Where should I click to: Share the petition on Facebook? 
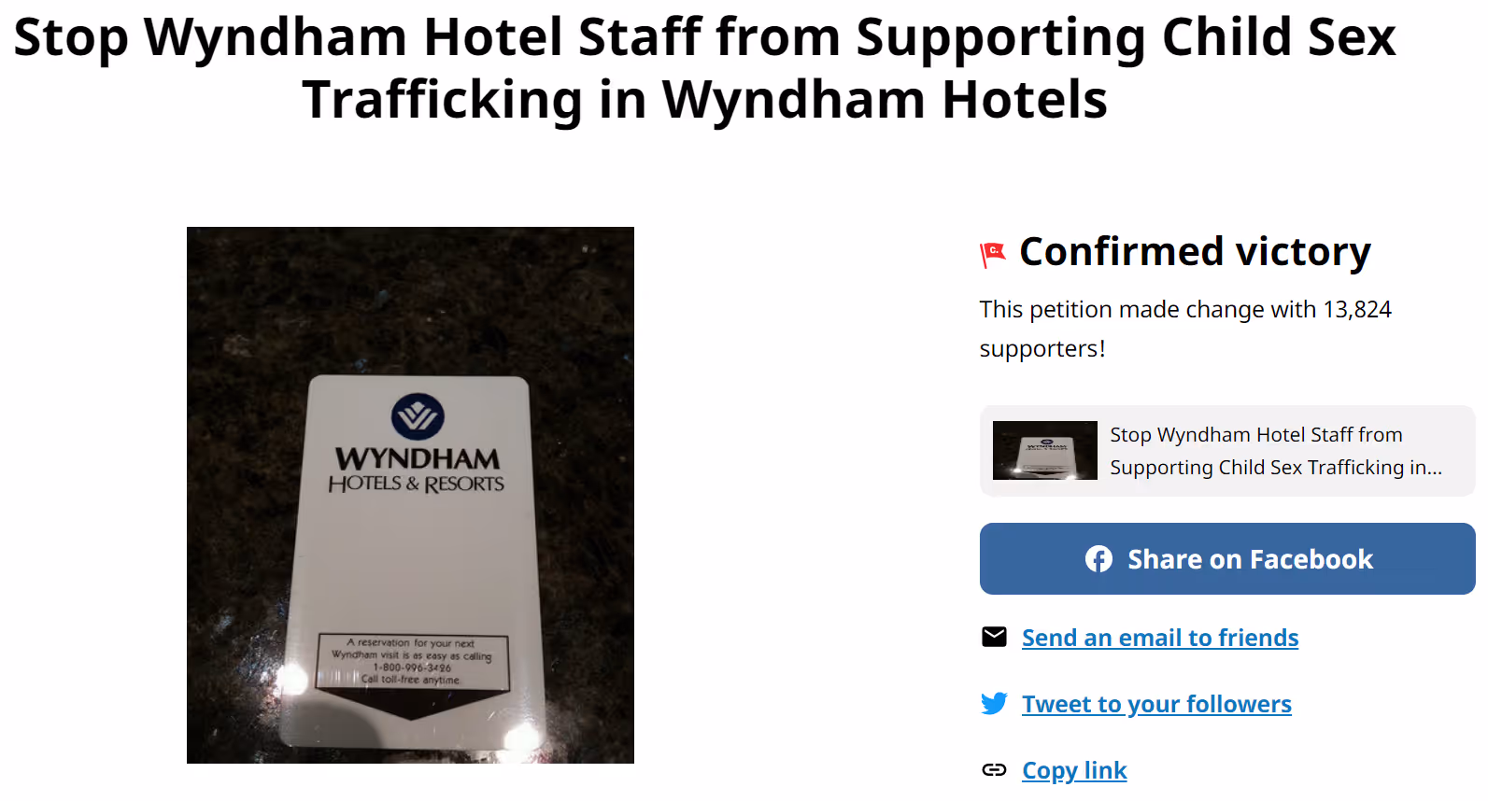1227,558
